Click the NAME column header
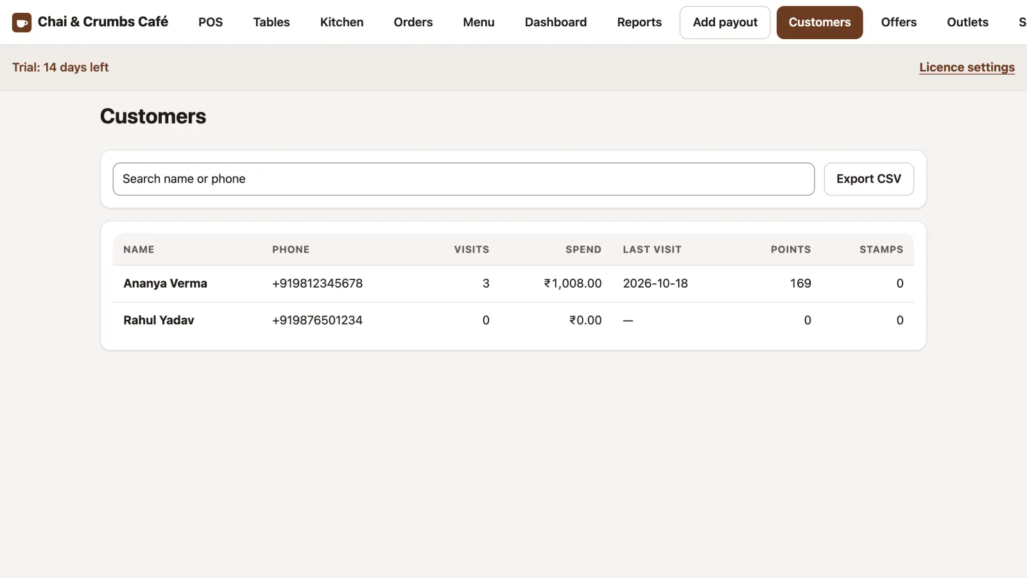The image size is (1027, 578). (139, 250)
